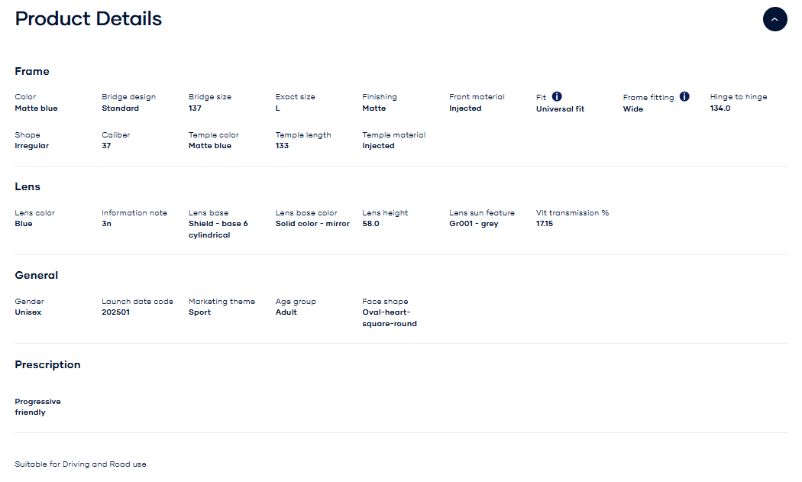The height and width of the screenshot is (482, 802).
Task: Click the Wide frame fitting value
Action: [x=633, y=108]
